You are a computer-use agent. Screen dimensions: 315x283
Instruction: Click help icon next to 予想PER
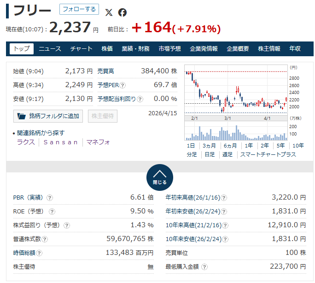click(x=122, y=85)
